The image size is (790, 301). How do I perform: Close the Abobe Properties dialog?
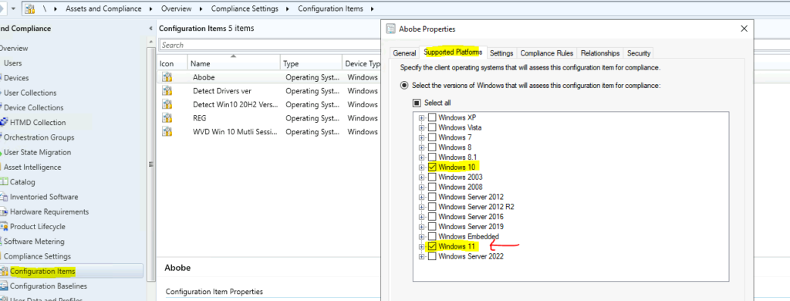click(x=744, y=29)
